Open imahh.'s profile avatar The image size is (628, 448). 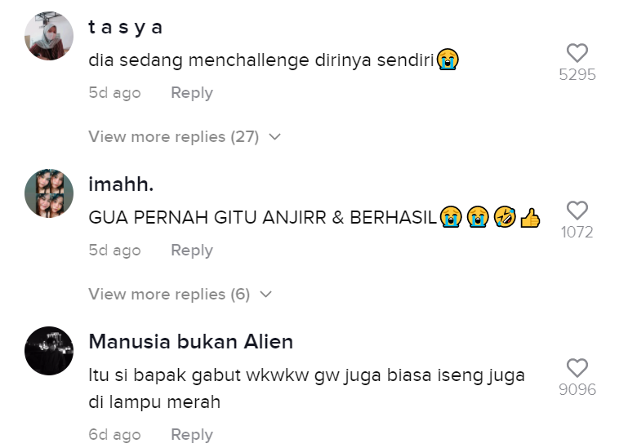tap(49, 193)
